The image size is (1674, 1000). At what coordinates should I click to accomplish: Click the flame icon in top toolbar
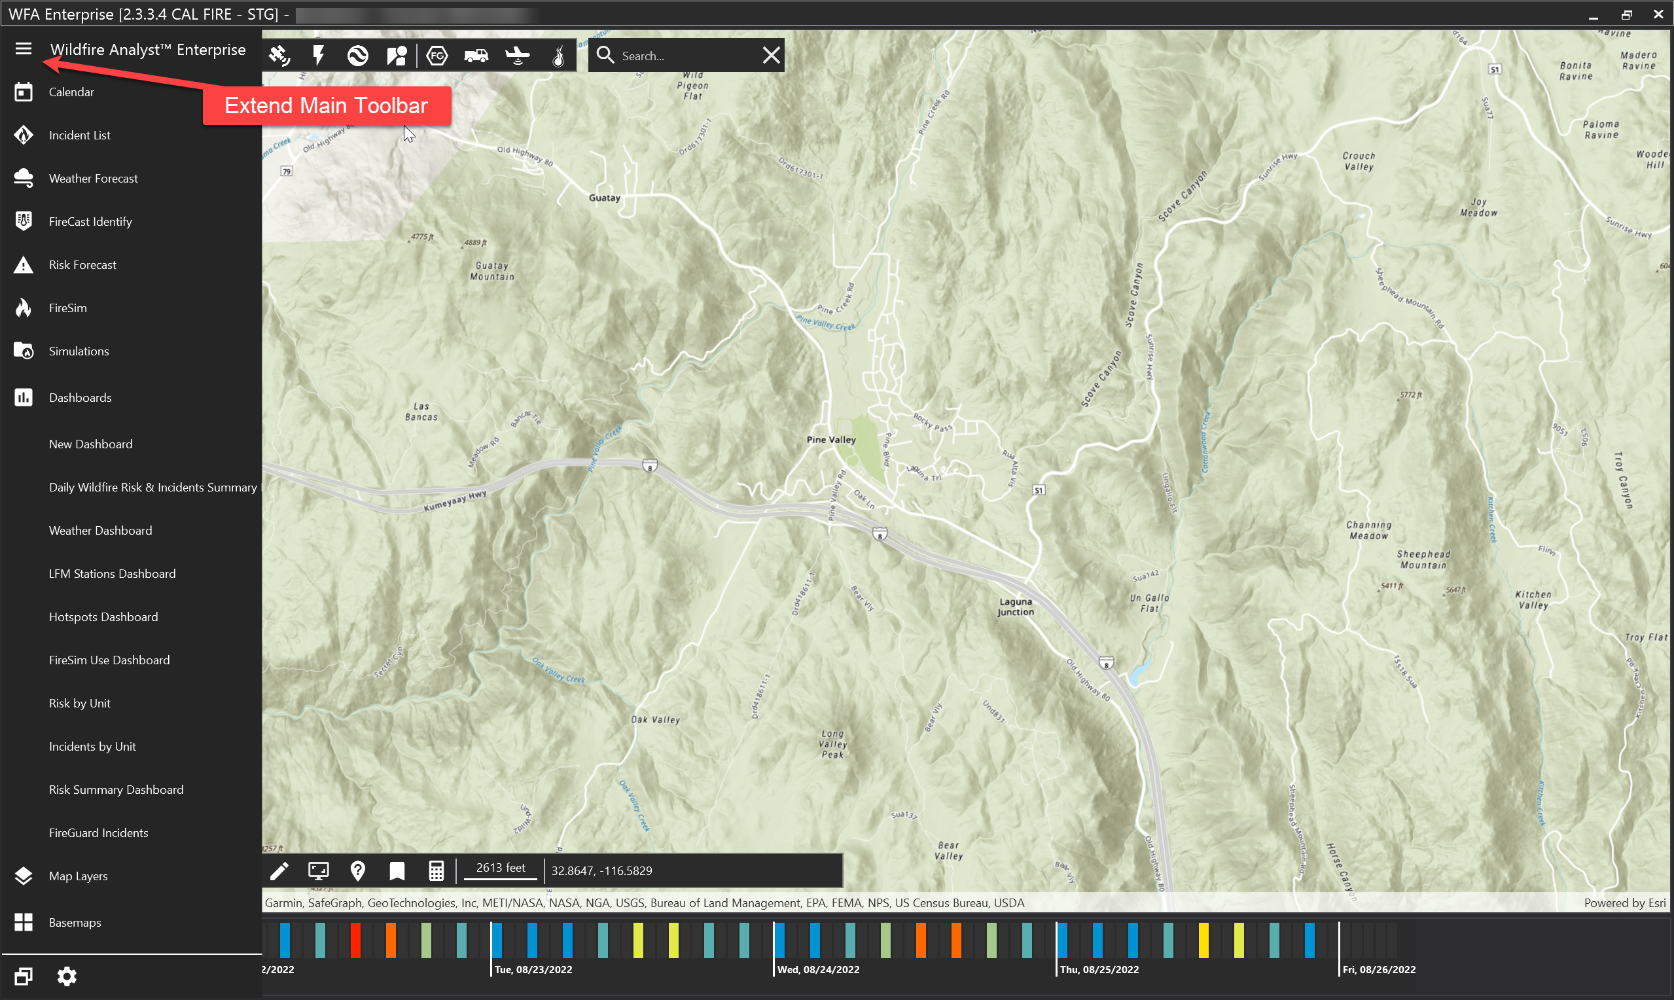pos(558,55)
